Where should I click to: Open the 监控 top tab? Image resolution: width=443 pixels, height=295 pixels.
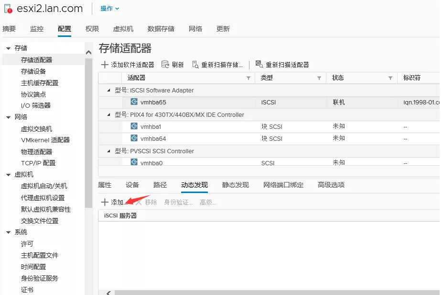[37, 29]
